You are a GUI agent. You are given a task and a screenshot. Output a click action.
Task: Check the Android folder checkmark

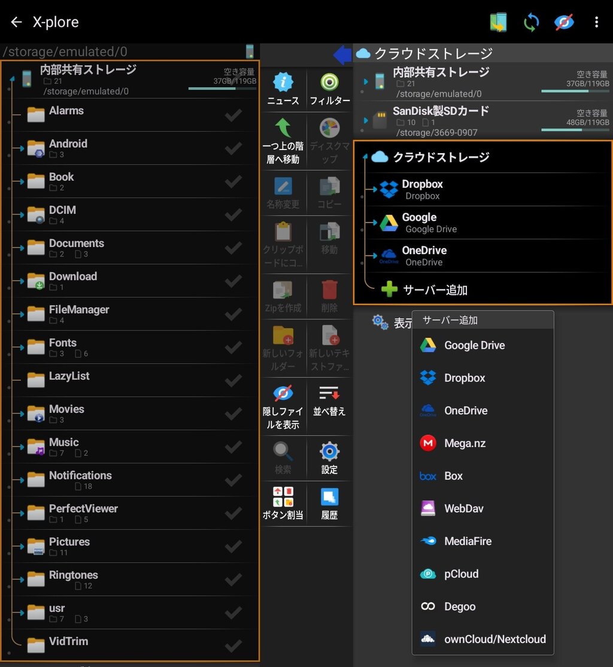tap(233, 148)
